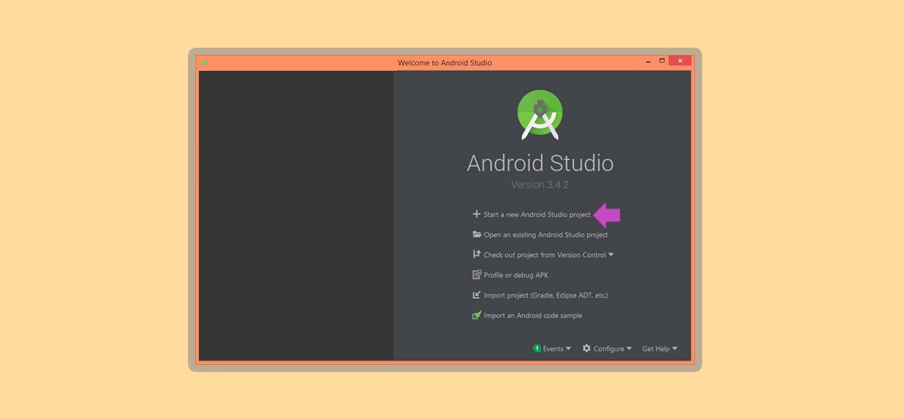The height and width of the screenshot is (419, 904).
Task: Click the Android Studio heading text
Action: [540, 163]
